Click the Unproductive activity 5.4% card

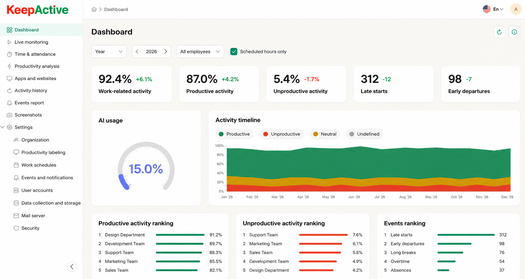pos(306,84)
